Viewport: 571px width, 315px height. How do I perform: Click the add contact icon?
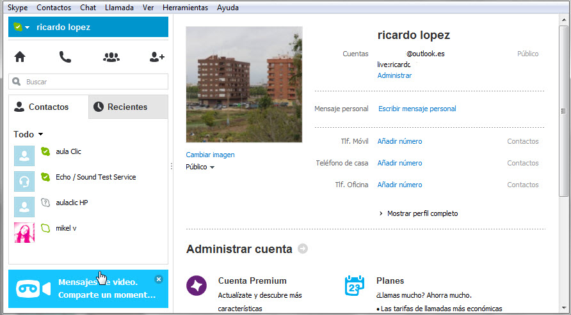tap(157, 57)
